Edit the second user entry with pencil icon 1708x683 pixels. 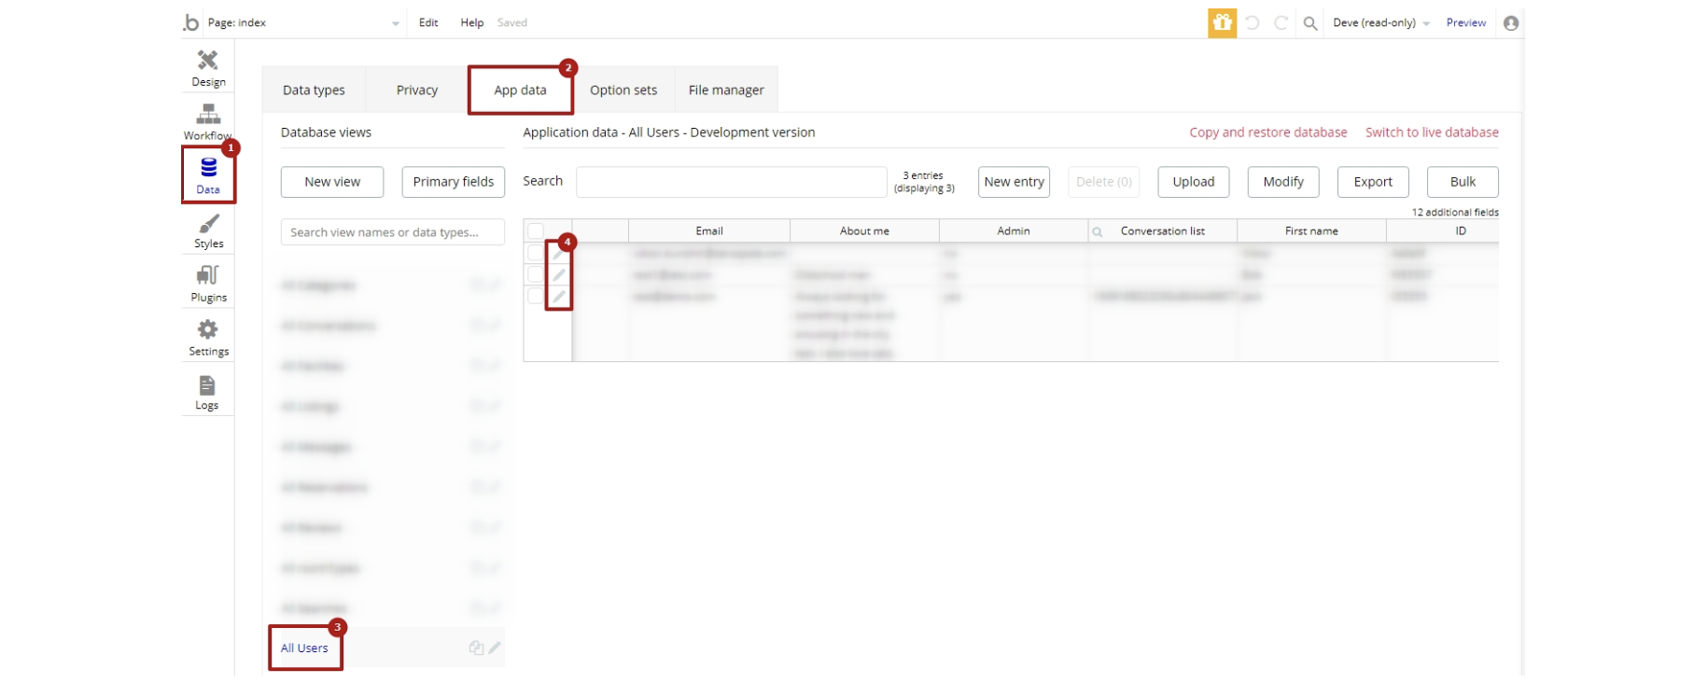pyautogui.click(x=558, y=274)
